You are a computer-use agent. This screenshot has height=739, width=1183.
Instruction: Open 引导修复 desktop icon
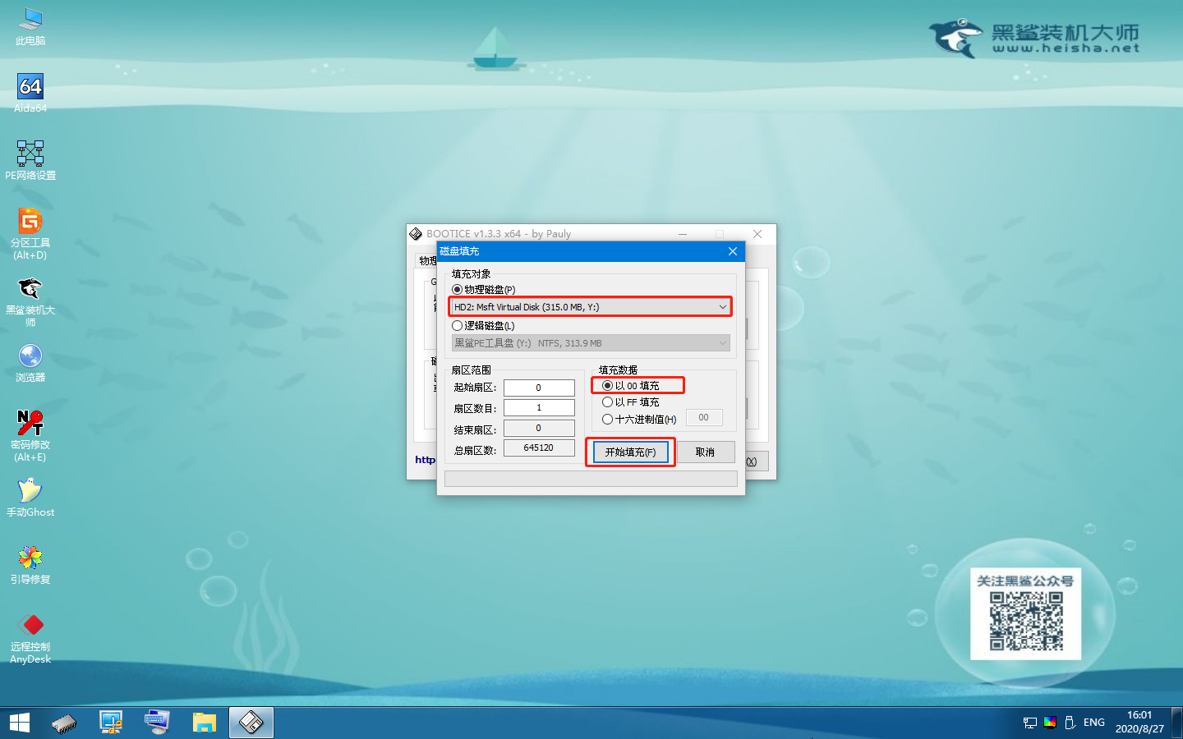(x=30, y=565)
